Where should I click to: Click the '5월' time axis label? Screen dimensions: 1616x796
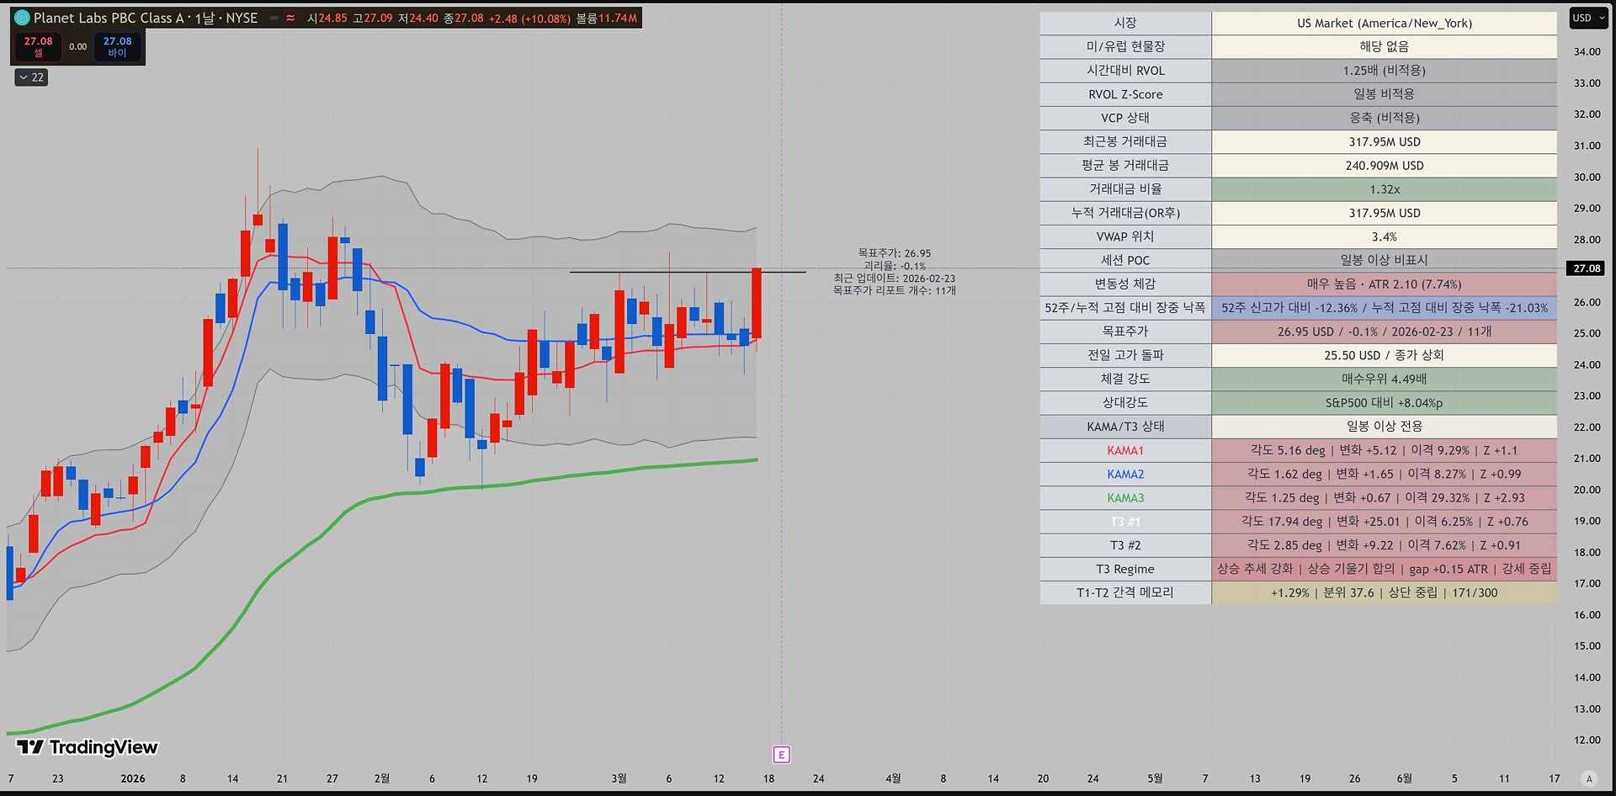point(1155,778)
